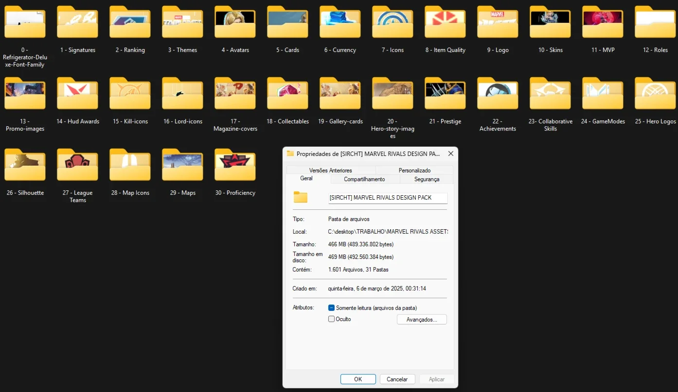Screen dimensions: 678x392
Task: Click the 20 - Hero-story-images folder name label
Action: click(x=393, y=129)
